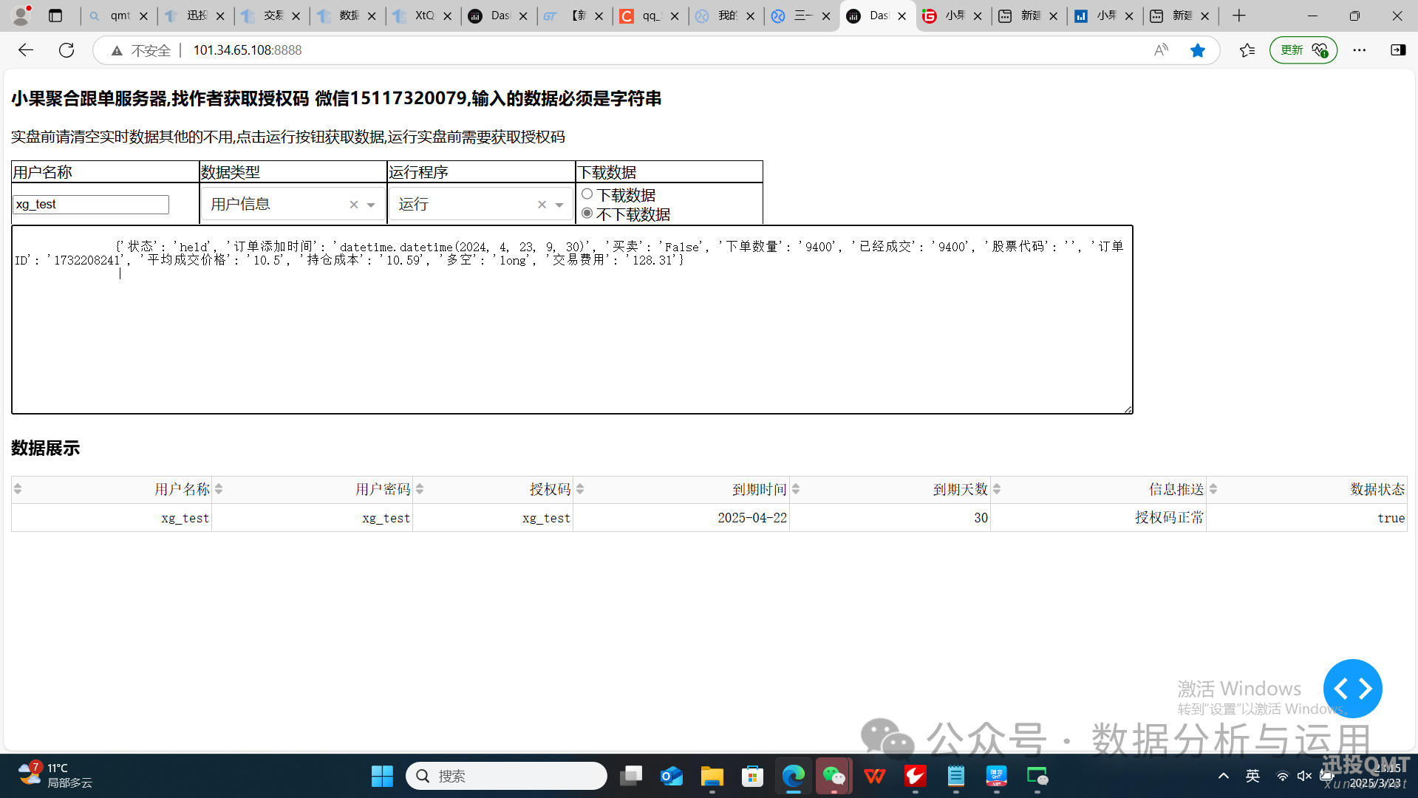1418x798 pixels.
Task: Open the tab actions menu icon
Action: pyautogui.click(x=55, y=16)
